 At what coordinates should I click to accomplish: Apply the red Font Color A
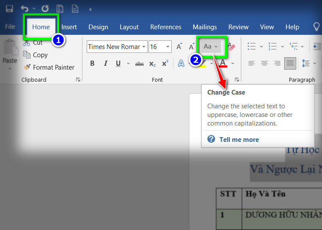(x=223, y=63)
